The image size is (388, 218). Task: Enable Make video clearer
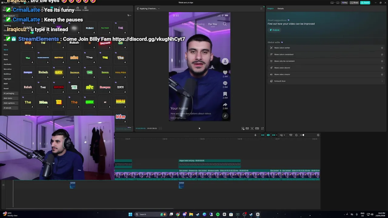tap(382, 74)
